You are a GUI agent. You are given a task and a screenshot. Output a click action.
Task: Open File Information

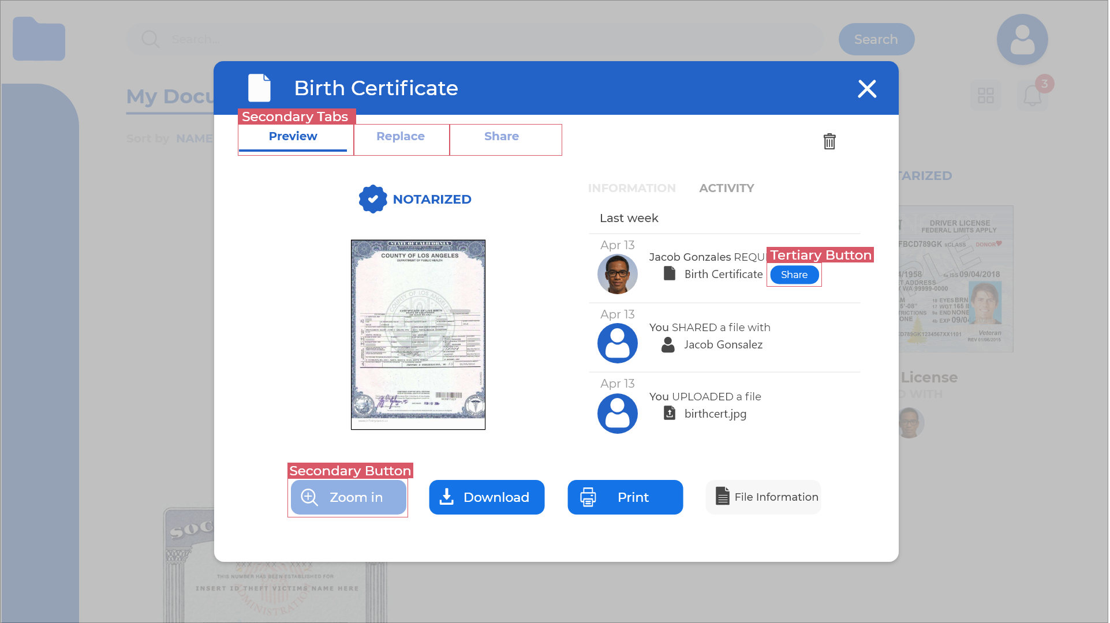click(x=764, y=497)
